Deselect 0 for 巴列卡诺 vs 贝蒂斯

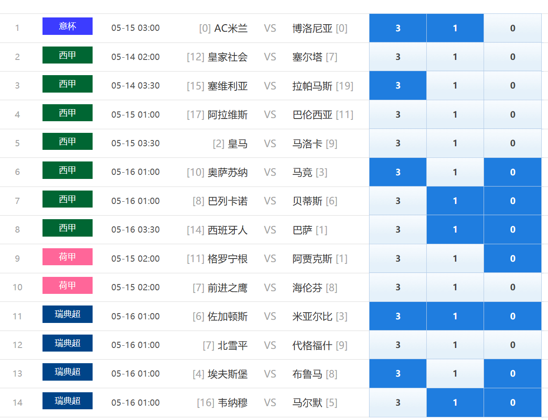pyautogui.click(x=513, y=201)
